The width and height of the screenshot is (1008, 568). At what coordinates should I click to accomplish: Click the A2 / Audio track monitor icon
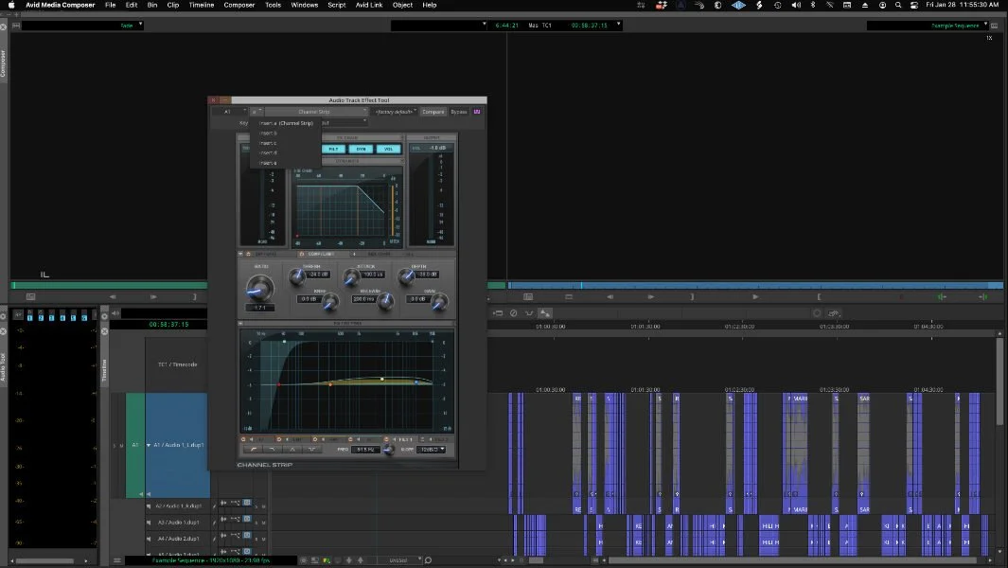click(x=149, y=506)
